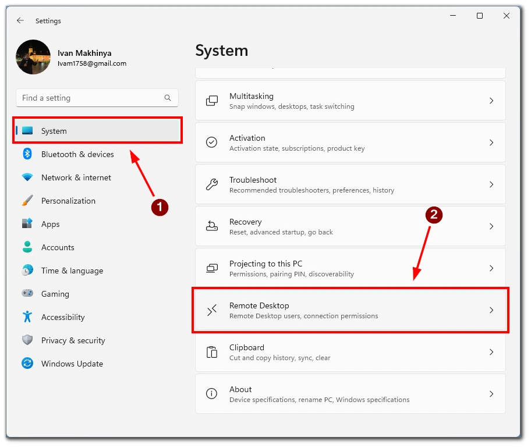531x448 pixels.
Task: Expand the Activation row chevron
Action: tap(491, 143)
